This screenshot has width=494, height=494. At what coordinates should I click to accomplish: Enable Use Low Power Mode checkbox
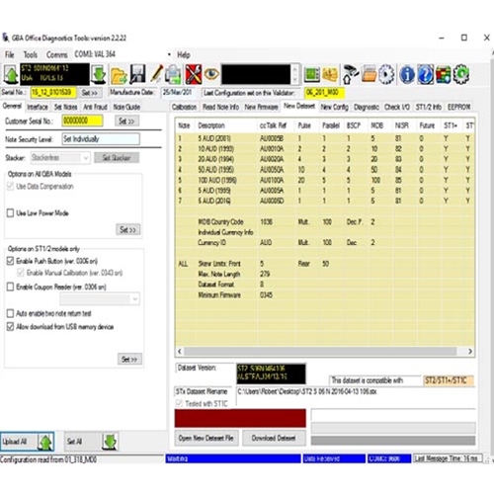[10, 212]
